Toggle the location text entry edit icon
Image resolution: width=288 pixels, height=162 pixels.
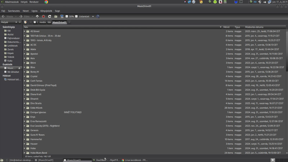coord(25,22)
